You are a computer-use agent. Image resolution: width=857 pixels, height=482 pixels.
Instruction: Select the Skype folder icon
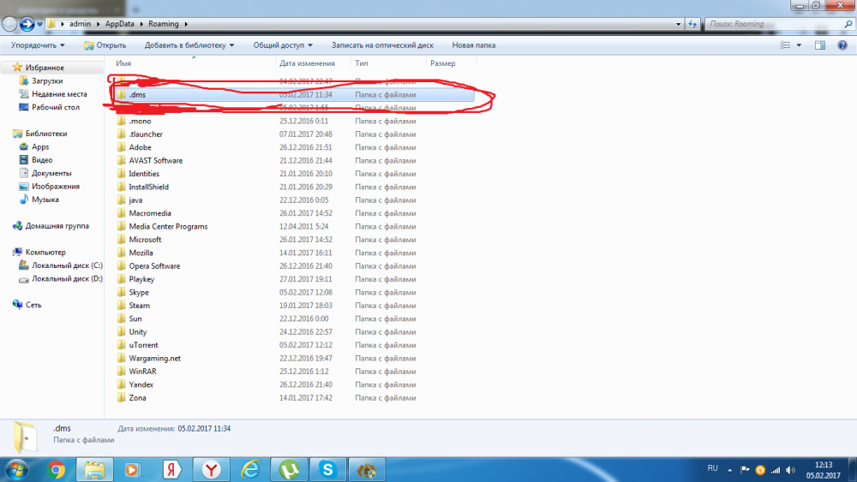pos(122,292)
